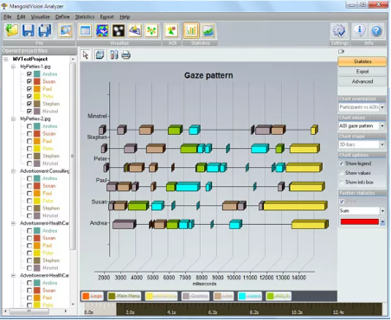Image resolution: width=391 pixels, height=320 pixels.
Task: Check Andrea under MyPetties-2.jpg
Action: [29, 126]
